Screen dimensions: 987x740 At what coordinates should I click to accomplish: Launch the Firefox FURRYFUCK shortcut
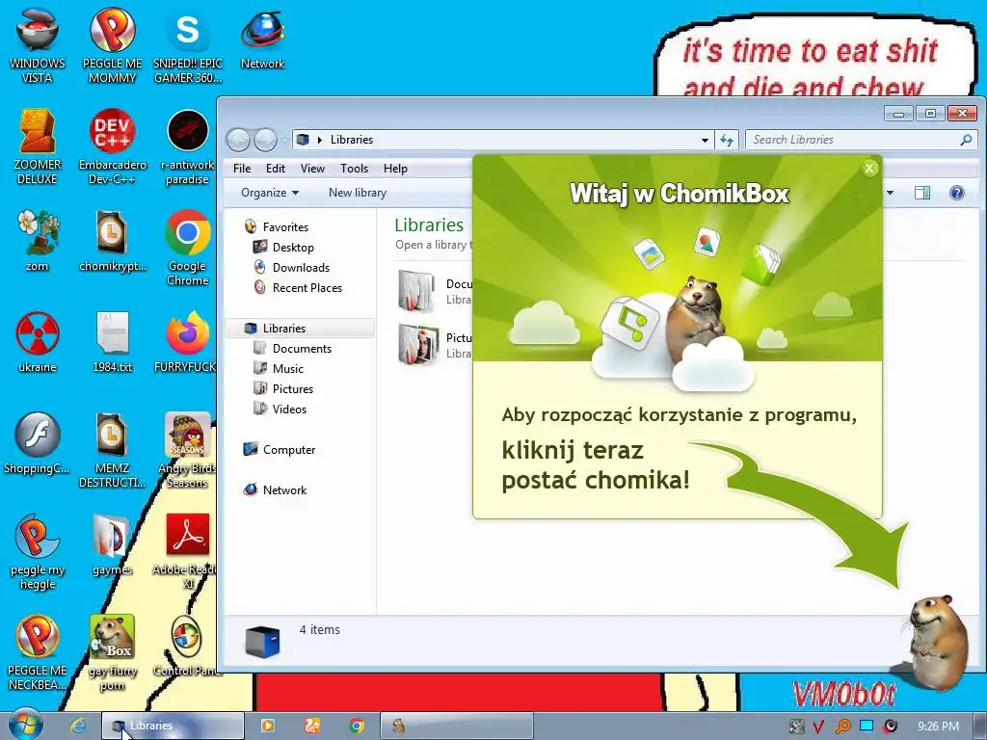[186, 342]
